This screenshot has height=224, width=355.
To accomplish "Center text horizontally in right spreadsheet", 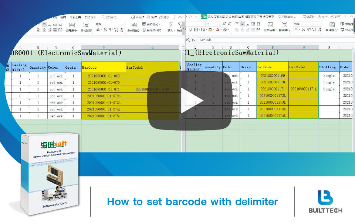I will (x=242, y=30).
